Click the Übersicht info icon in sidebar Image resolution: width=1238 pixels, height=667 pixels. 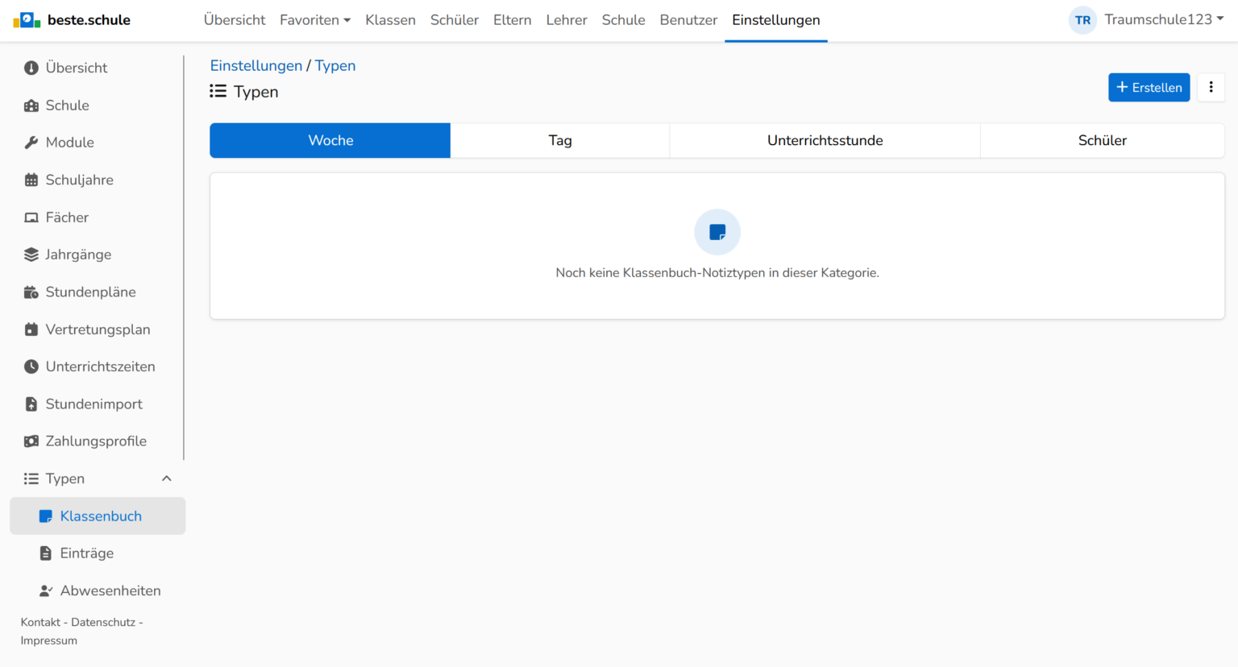click(x=31, y=68)
